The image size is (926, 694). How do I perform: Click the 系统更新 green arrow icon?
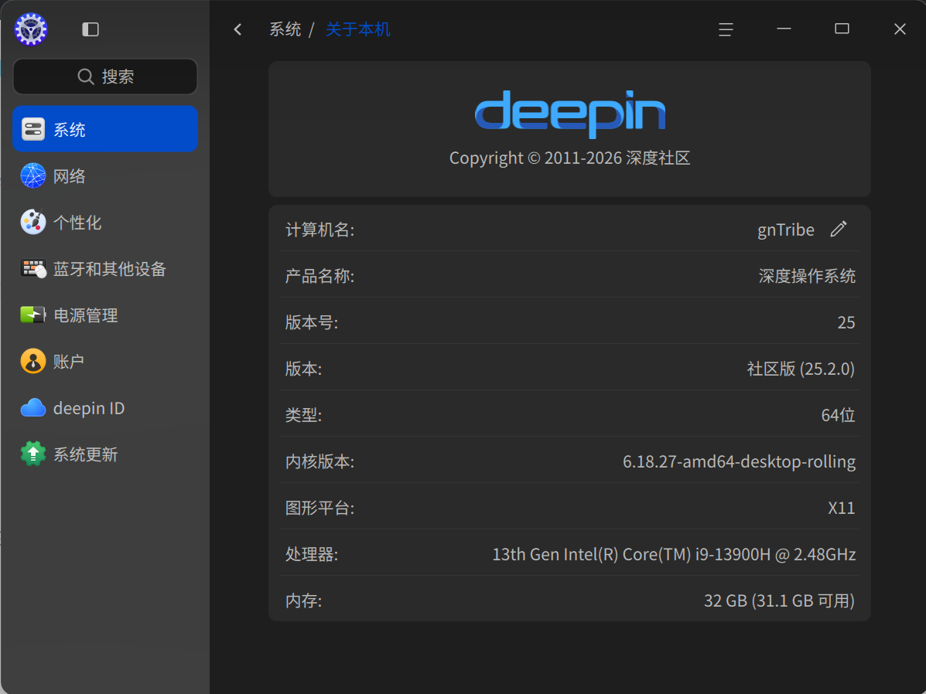click(x=33, y=454)
